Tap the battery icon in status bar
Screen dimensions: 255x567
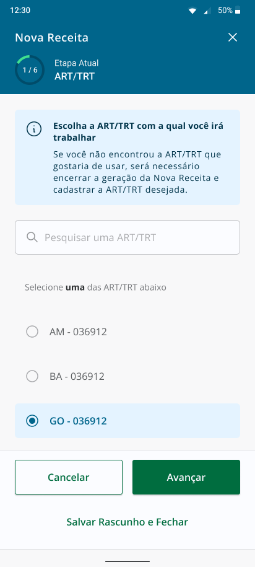(x=238, y=11)
